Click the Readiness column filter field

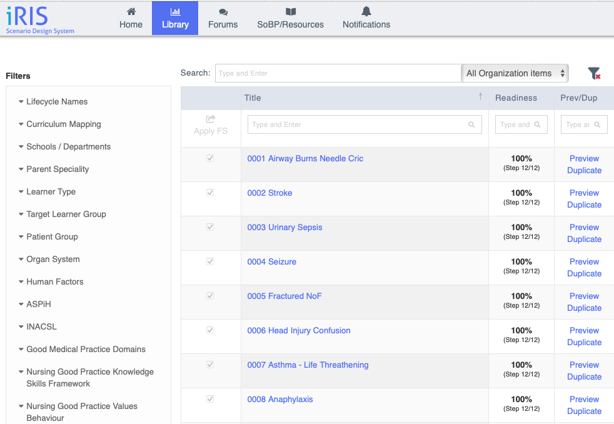point(521,124)
